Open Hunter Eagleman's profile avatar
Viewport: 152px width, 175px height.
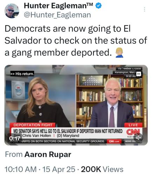[x=12, y=11]
